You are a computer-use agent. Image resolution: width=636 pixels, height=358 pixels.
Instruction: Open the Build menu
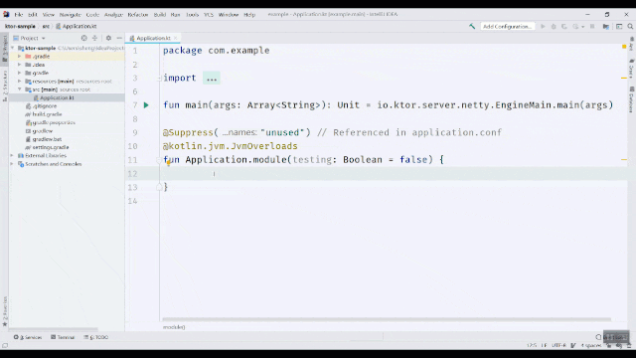click(x=160, y=15)
